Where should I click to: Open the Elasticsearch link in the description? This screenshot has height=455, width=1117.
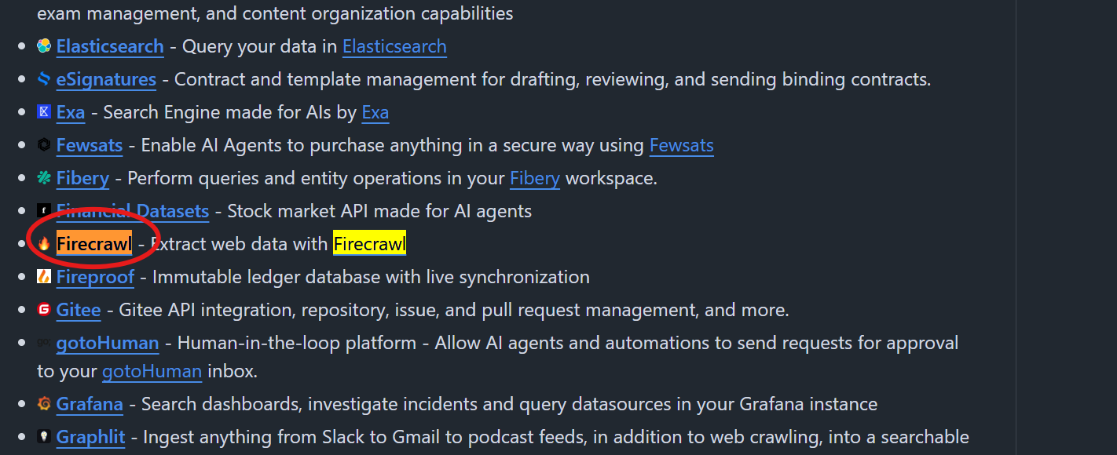pos(394,46)
